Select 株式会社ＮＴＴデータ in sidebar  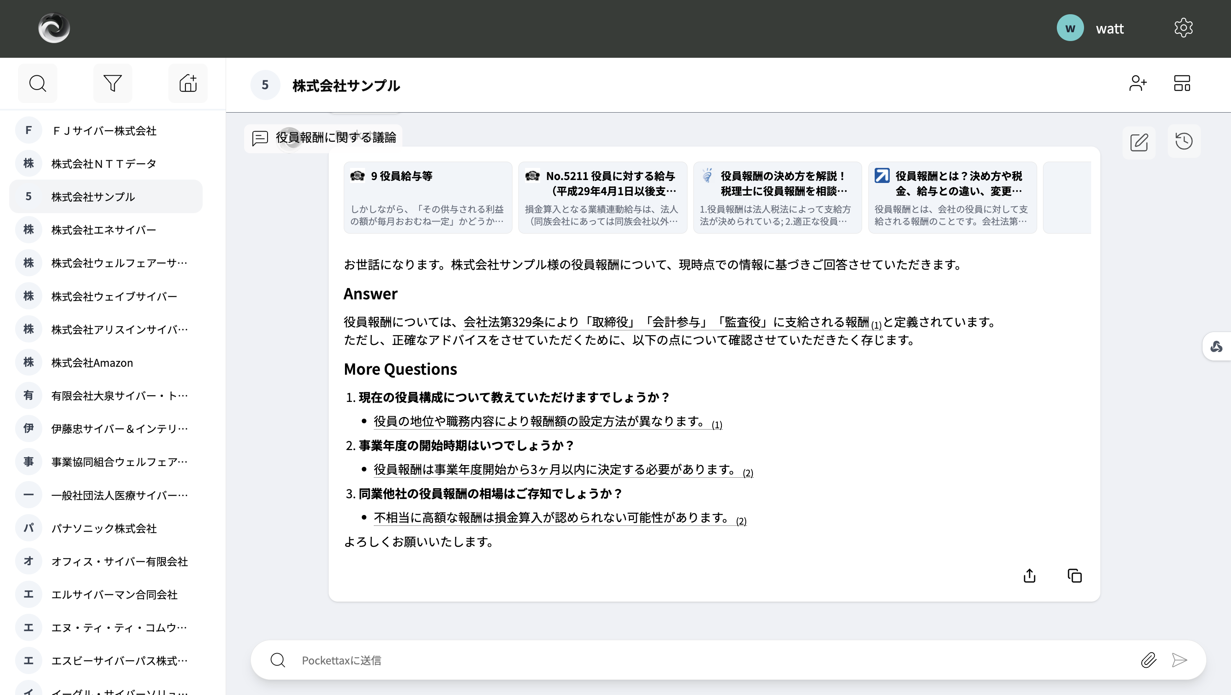point(106,163)
